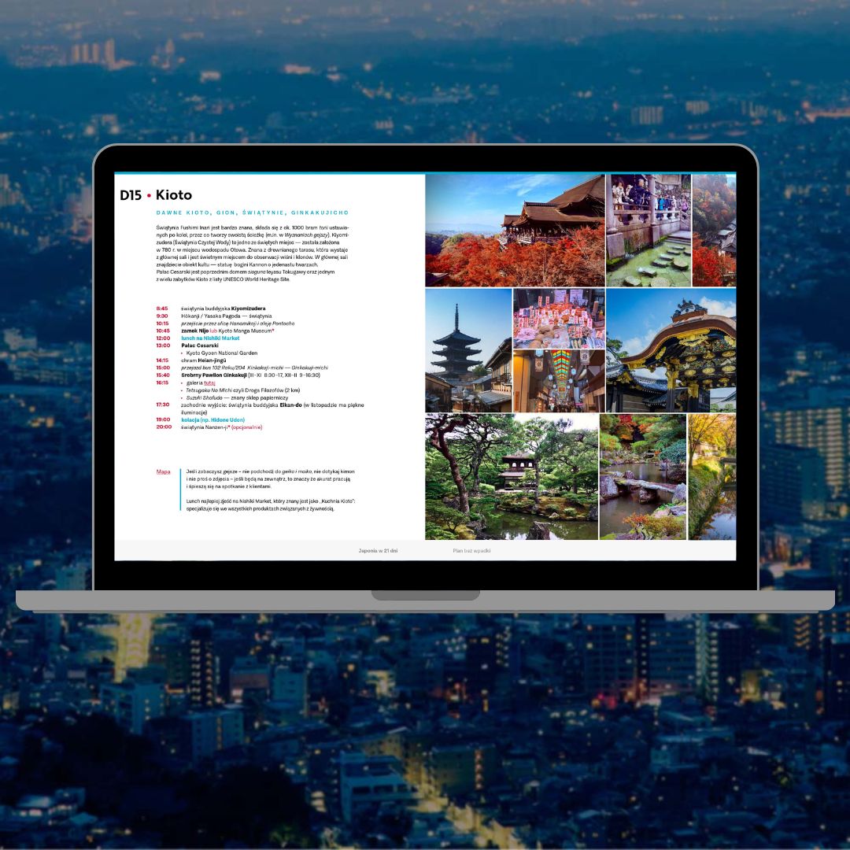Click the yellow autumn canal photo
Screen dimensions: 850x850
712,476
